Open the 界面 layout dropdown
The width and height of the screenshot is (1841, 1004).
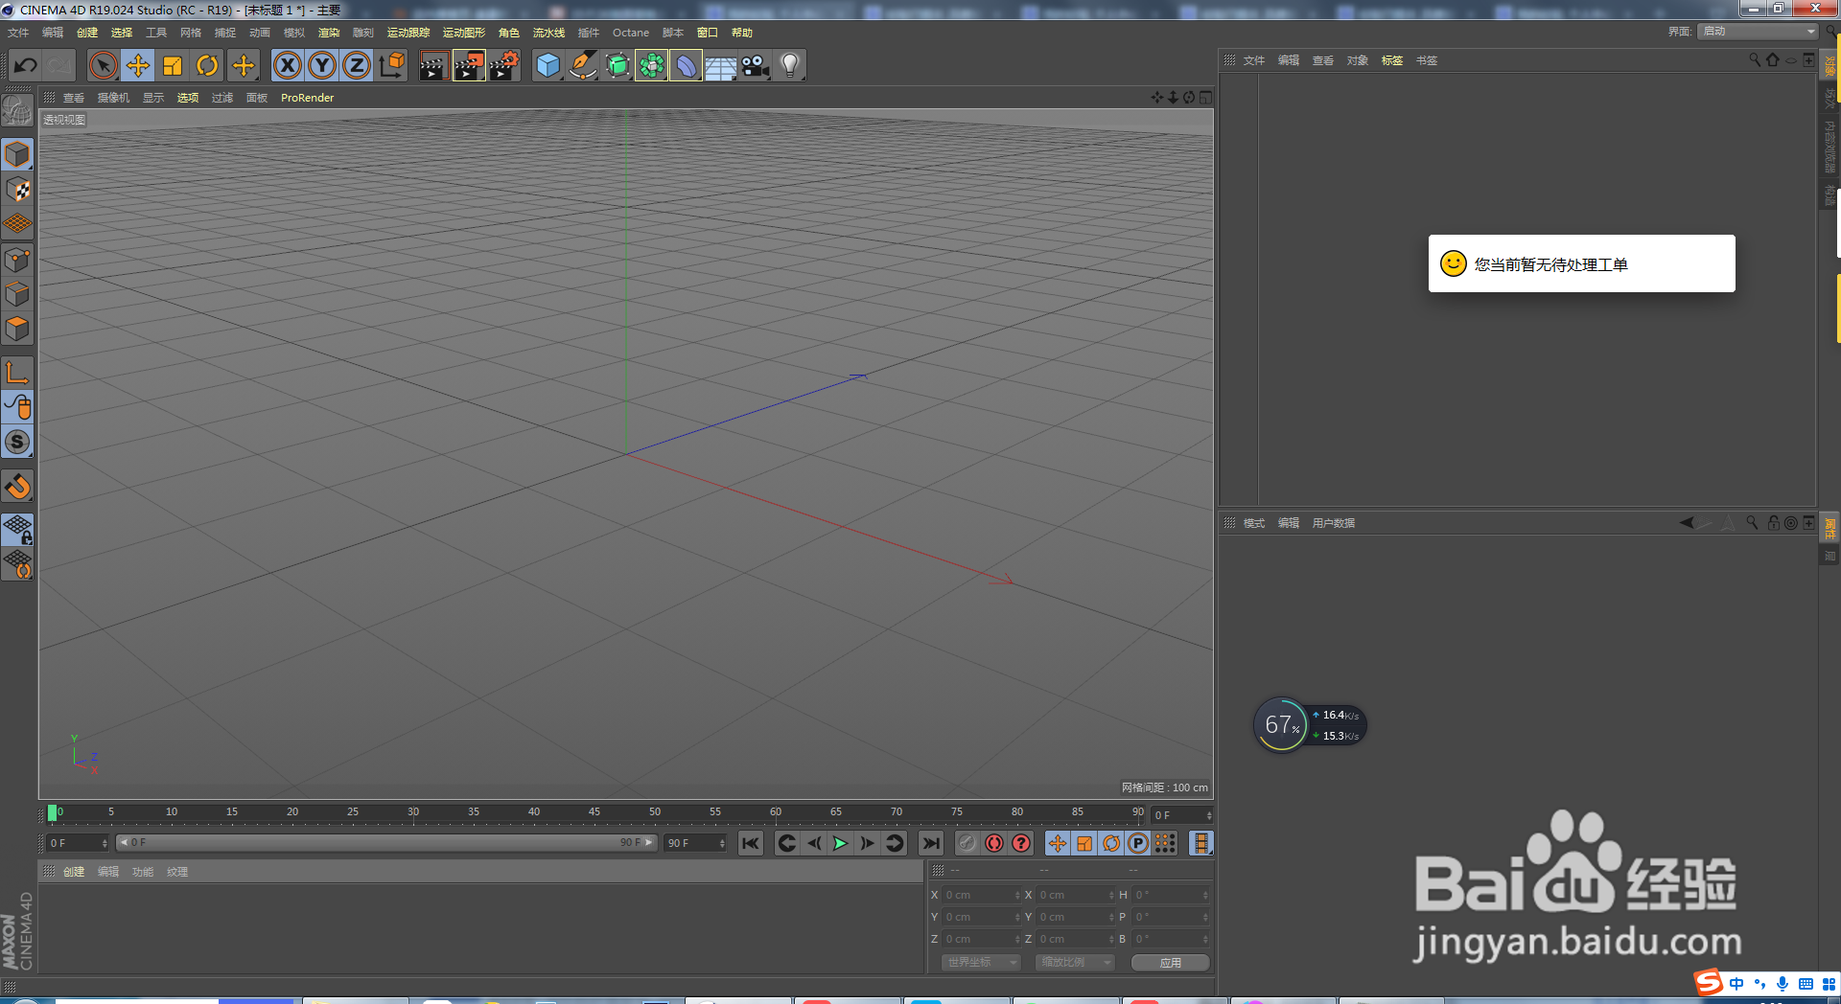coord(1759,32)
